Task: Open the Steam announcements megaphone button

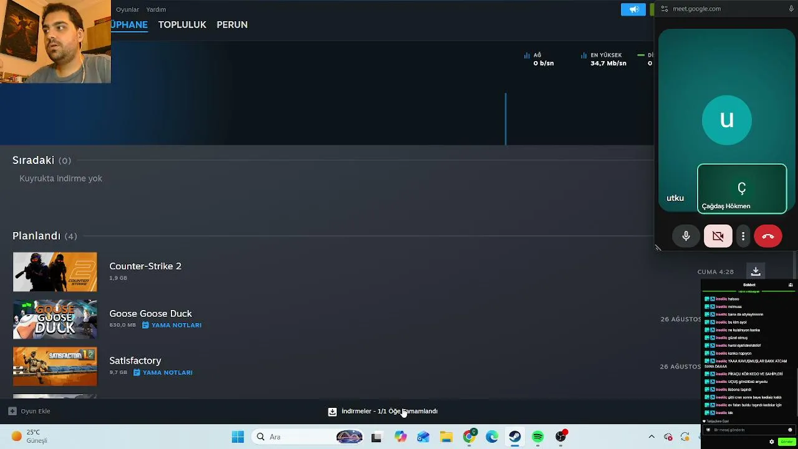Action: point(633,9)
